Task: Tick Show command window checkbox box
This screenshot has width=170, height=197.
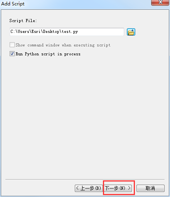Action: click(x=12, y=45)
